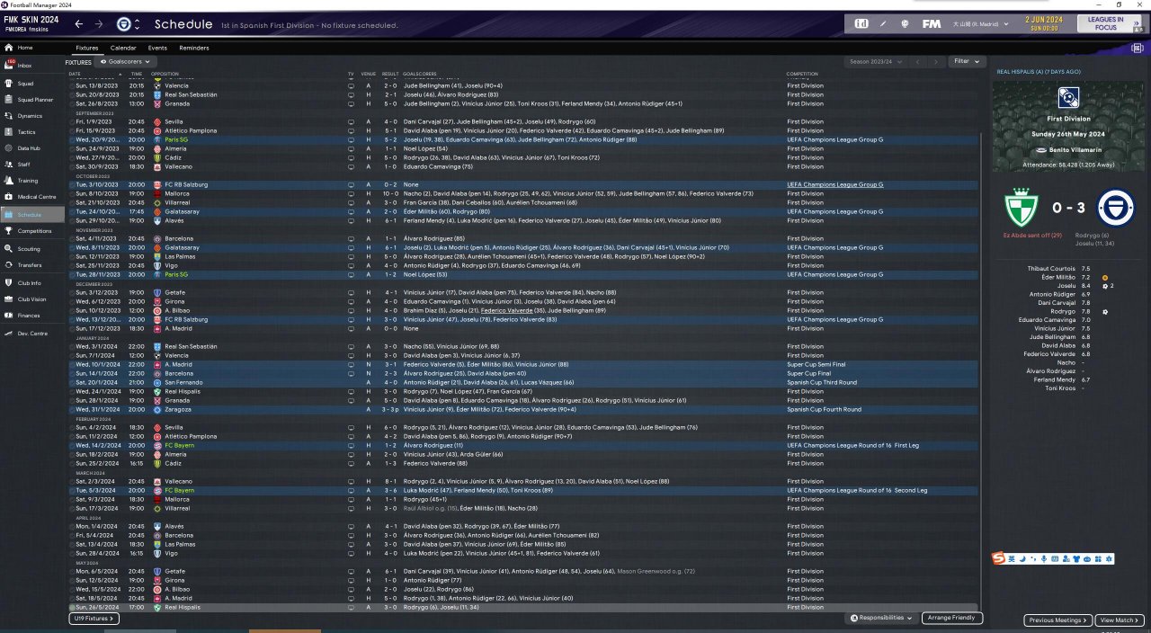The image size is (1151, 633).
Task: Open the Inbox with 150 messages
Action: pyautogui.click(x=32, y=66)
